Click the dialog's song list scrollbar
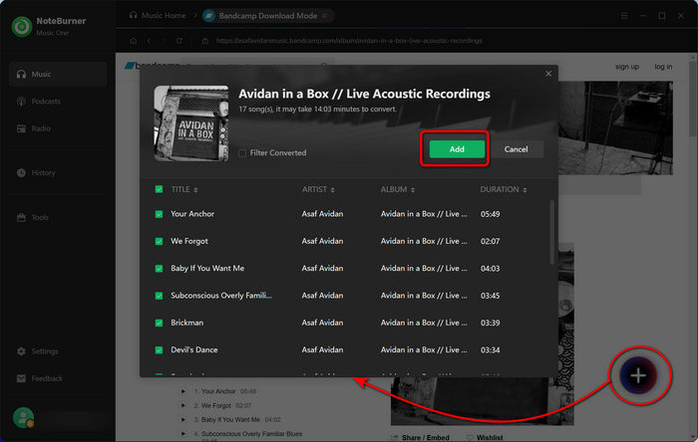 tap(552, 232)
